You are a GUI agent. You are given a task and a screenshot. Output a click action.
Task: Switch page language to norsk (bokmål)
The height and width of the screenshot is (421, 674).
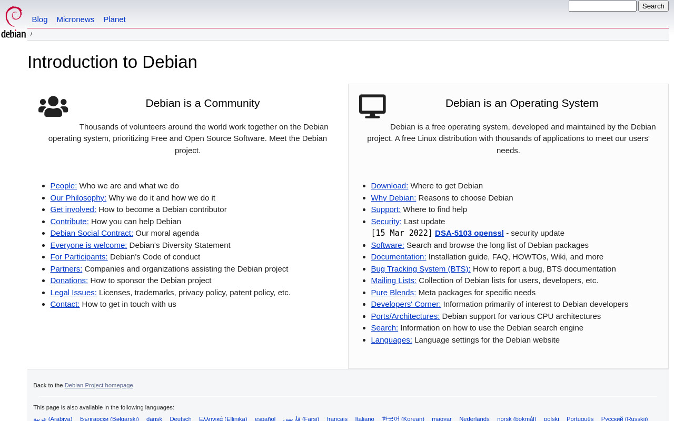pyautogui.click(x=517, y=418)
